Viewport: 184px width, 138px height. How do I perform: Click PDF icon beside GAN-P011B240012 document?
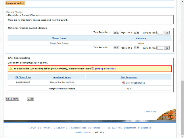(124, 83)
